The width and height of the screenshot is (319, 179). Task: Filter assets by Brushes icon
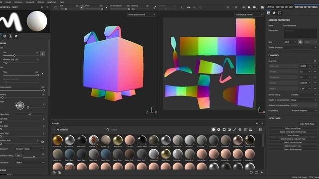[x=235, y=129]
